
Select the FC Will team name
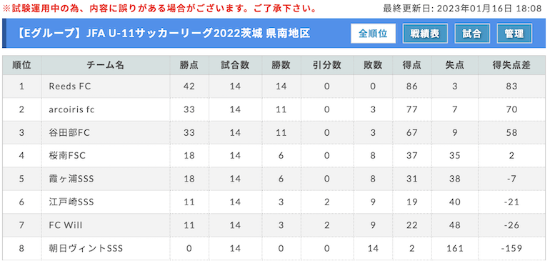[66, 225]
